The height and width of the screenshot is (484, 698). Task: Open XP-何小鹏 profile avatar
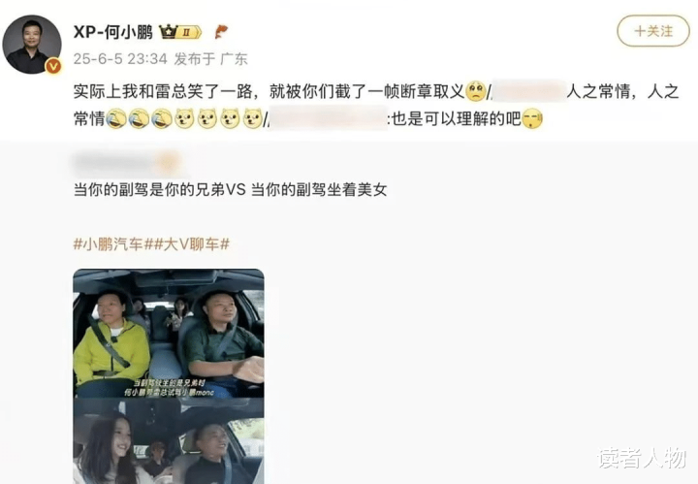[32, 44]
